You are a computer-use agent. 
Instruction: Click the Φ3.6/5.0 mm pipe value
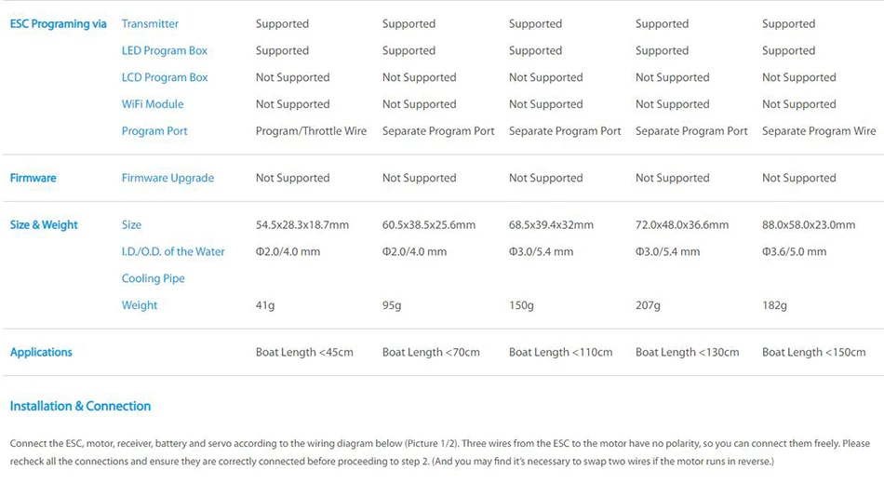pos(794,252)
